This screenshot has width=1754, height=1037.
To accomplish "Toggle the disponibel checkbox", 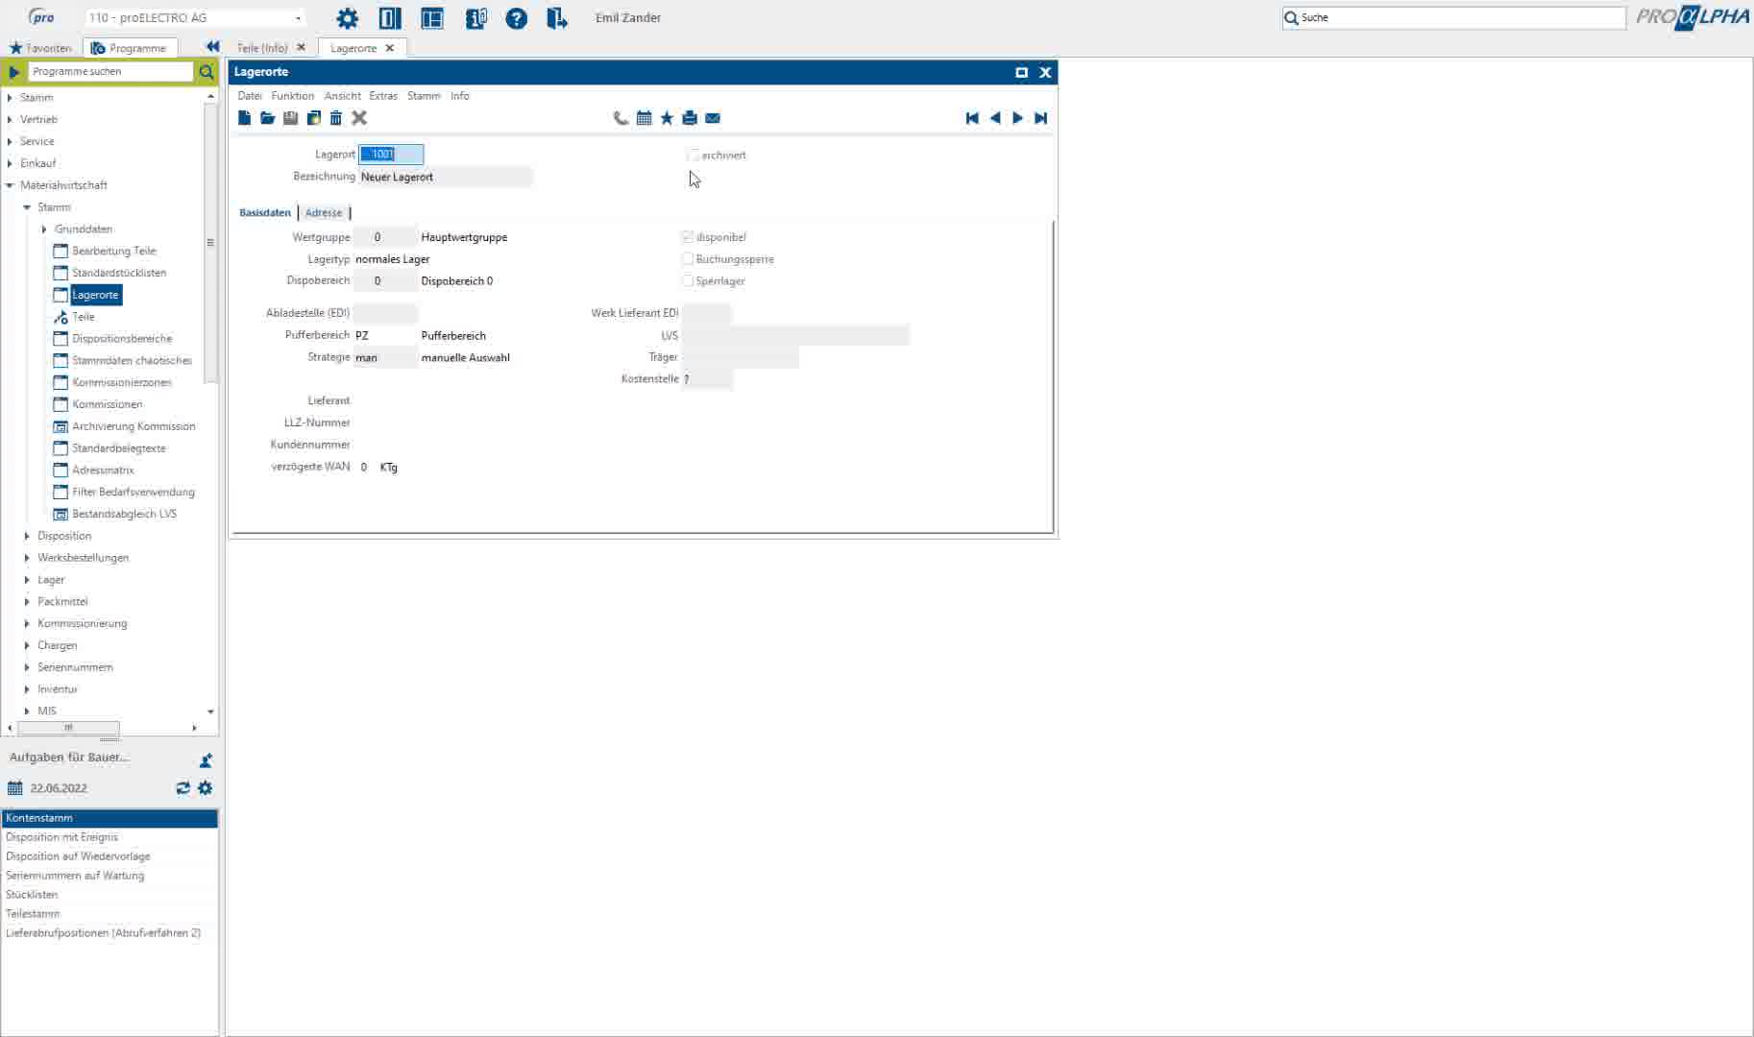I will coord(688,237).
